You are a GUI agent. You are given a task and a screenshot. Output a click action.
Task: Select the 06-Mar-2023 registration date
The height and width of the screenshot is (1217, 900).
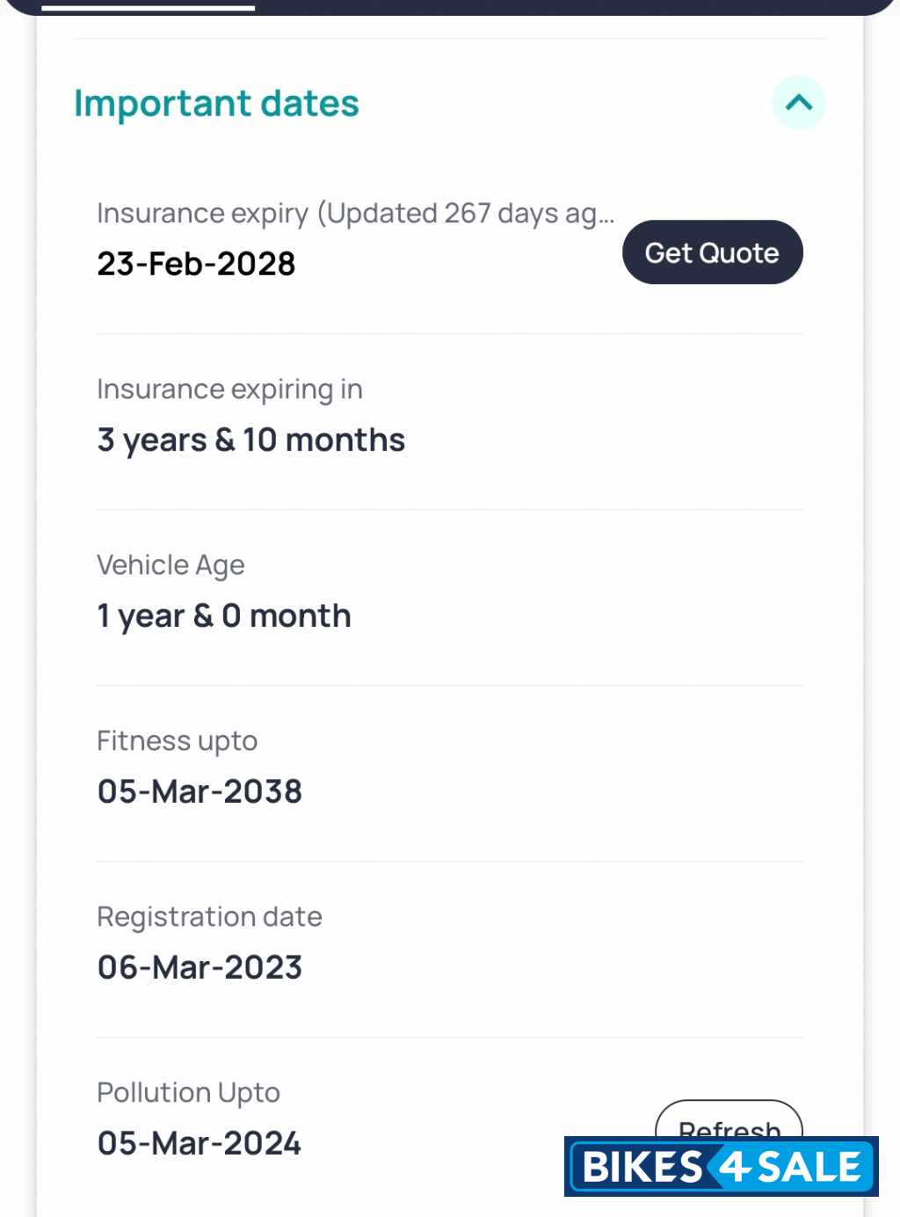pyautogui.click(x=200, y=967)
